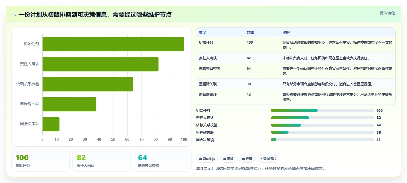Screen dimensions: 407x183
Task: Click the 说明 column header
Action: [x=286, y=32]
